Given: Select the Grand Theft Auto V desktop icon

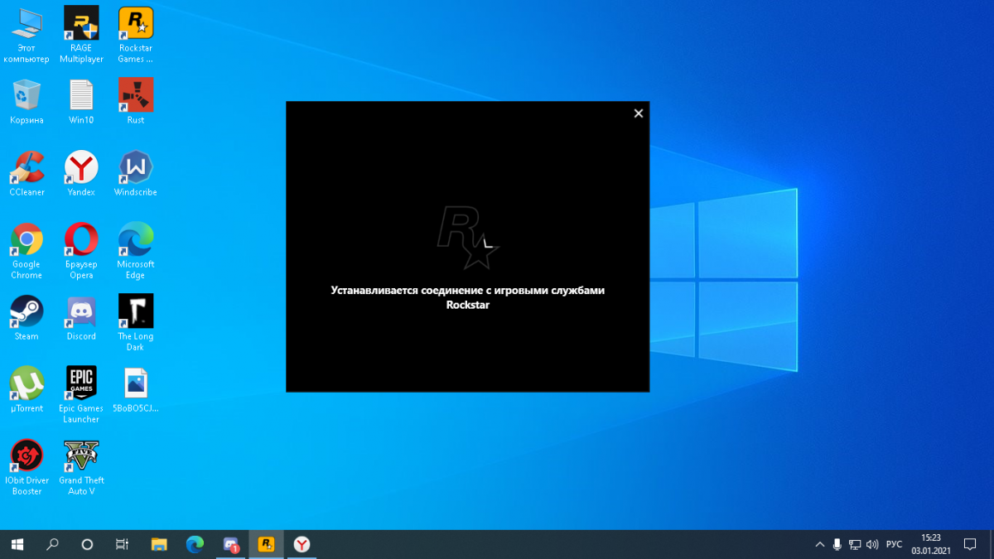Looking at the screenshot, I should point(81,456).
